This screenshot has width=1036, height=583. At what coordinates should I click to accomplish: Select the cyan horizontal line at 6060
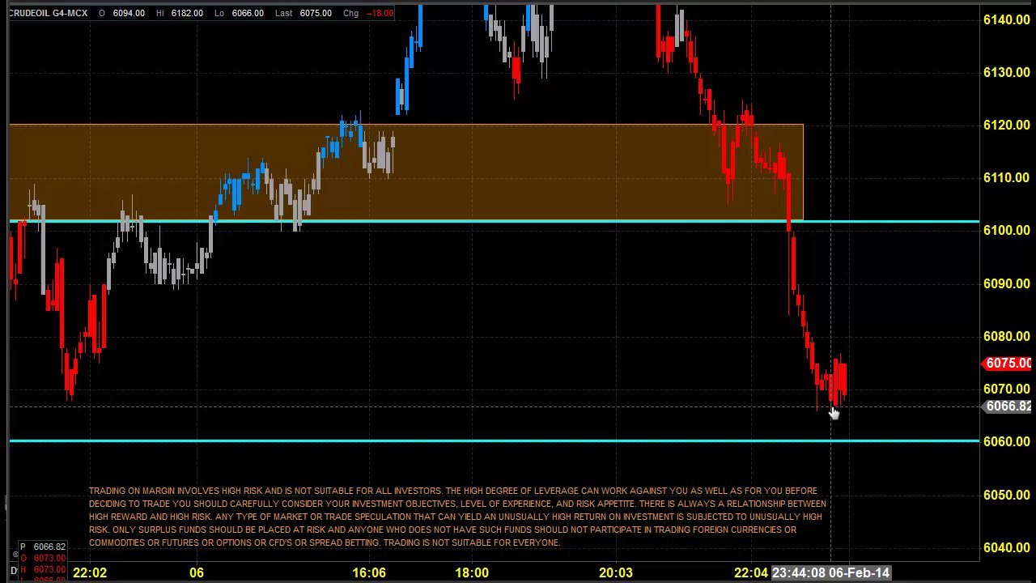click(494, 440)
